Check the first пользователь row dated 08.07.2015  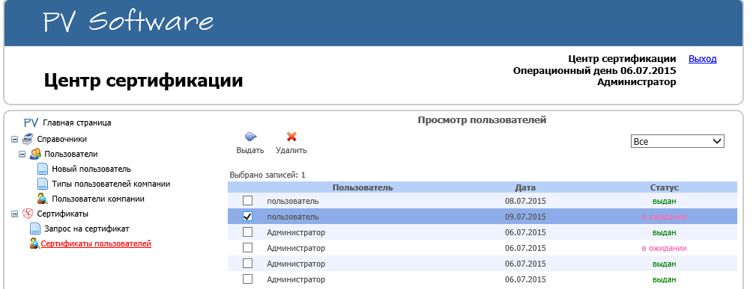247,201
